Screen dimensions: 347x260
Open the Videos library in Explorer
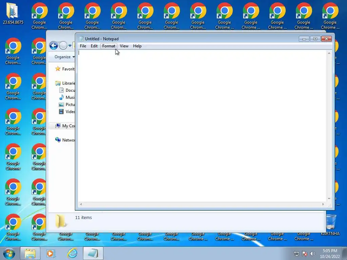(x=67, y=111)
